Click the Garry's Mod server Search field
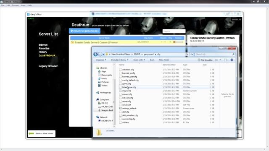 tap(174, 31)
